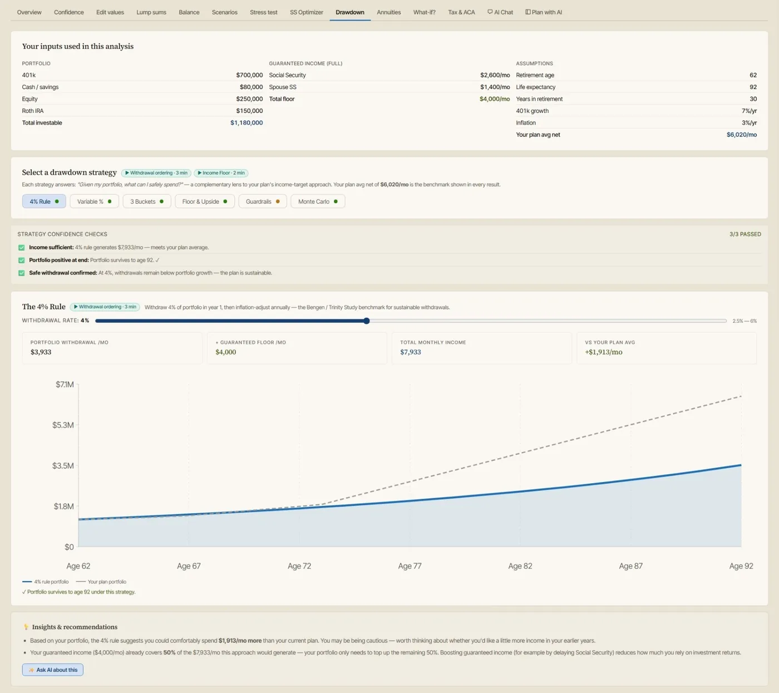Play Withdrawal ordering video in strategy header
This screenshot has height=693, width=779.
click(x=156, y=173)
